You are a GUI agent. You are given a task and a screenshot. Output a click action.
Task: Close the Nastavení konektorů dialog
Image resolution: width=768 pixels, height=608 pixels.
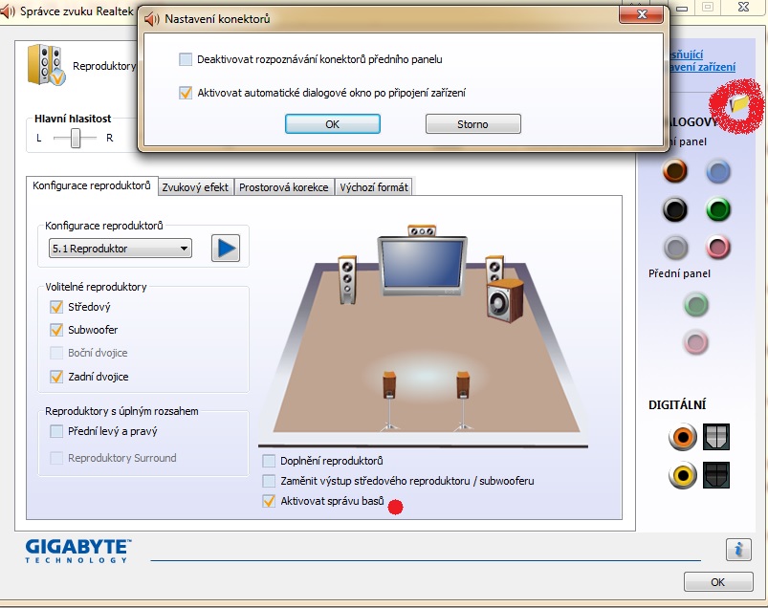(x=642, y=14)
